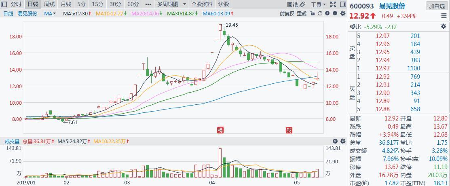Viewport: 450px width, 186px height.
Task: Close the 成交量 volume indicator panel
Action: click(x=335, y=141)
